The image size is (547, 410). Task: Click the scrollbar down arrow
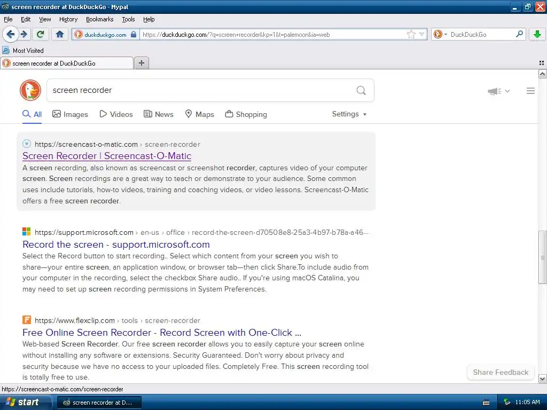coord(542,379)
